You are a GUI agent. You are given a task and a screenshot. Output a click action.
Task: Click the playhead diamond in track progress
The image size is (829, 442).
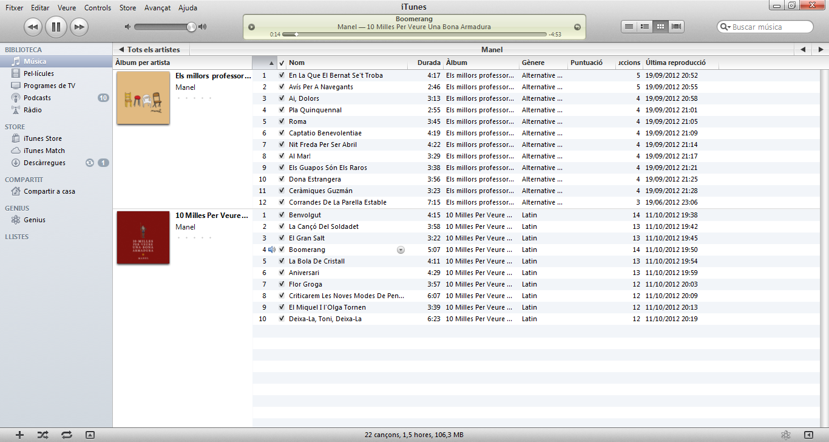tap(296, 35)
